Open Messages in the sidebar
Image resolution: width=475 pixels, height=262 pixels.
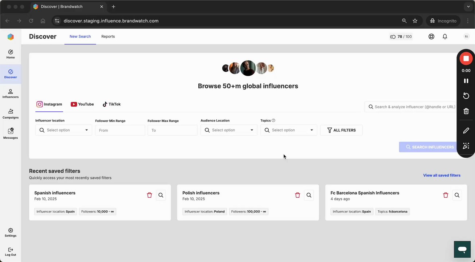[11, 134]
